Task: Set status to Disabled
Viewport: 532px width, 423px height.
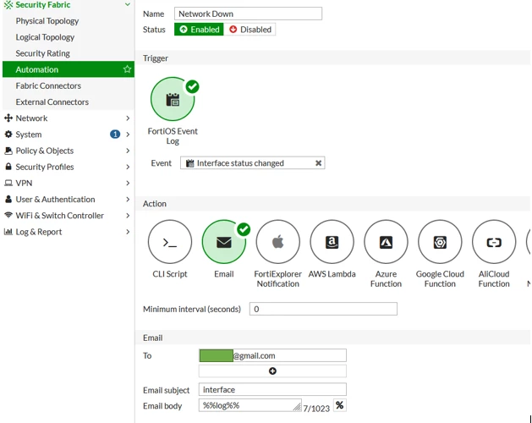Action: [250, 30]
